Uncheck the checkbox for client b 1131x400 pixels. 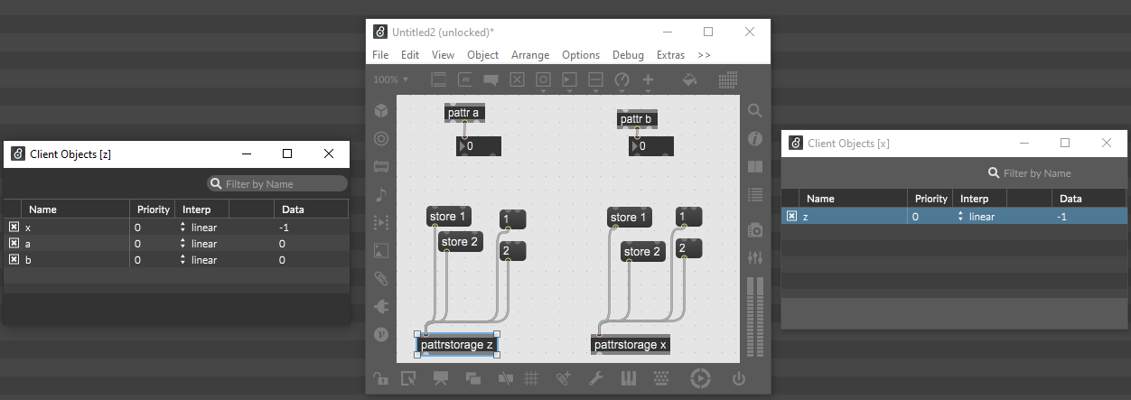point(14,260)
